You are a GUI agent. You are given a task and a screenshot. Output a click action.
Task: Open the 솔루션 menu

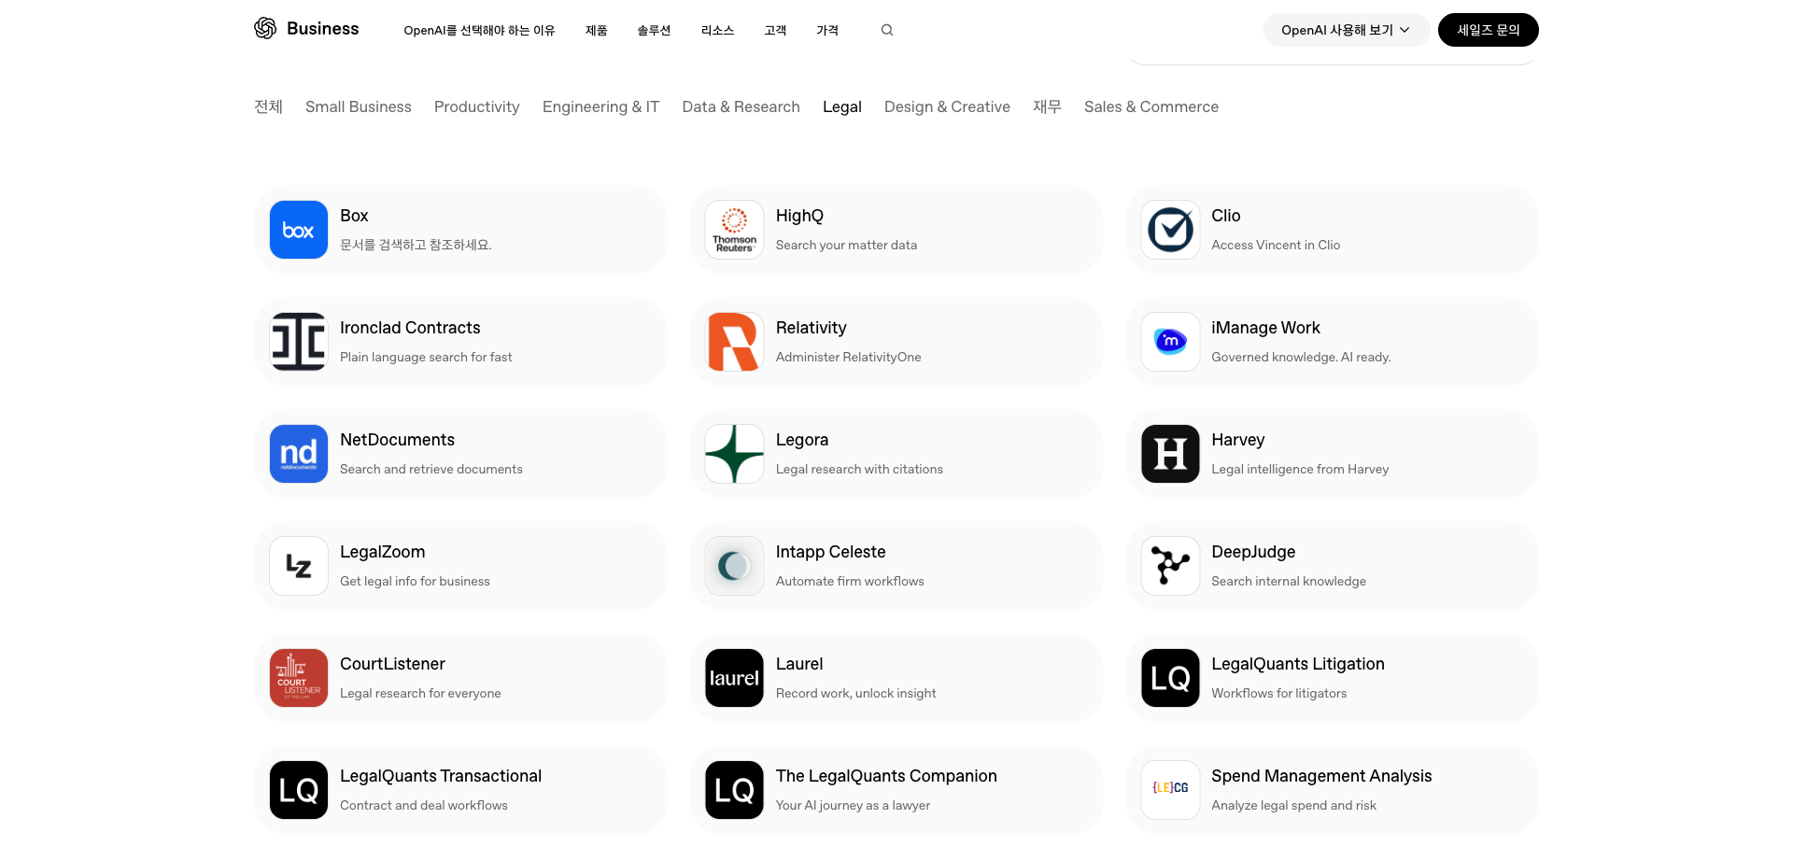click(x=654, y=31)
